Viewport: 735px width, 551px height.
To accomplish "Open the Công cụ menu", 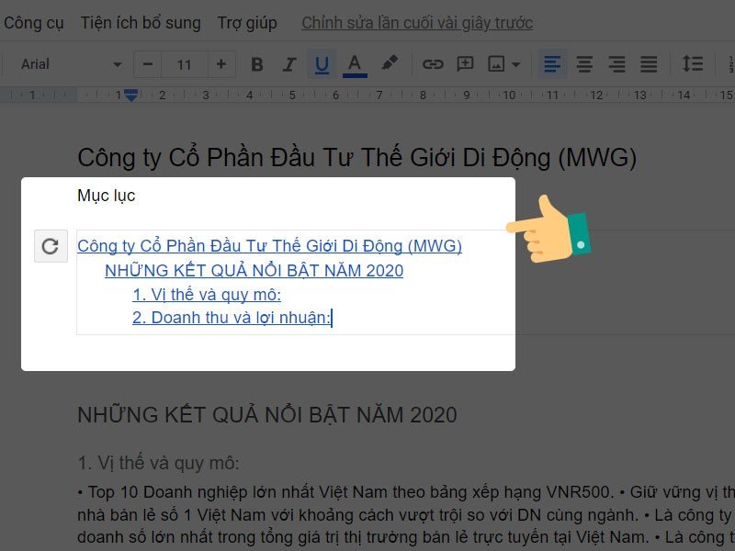I will coord(34,23).
